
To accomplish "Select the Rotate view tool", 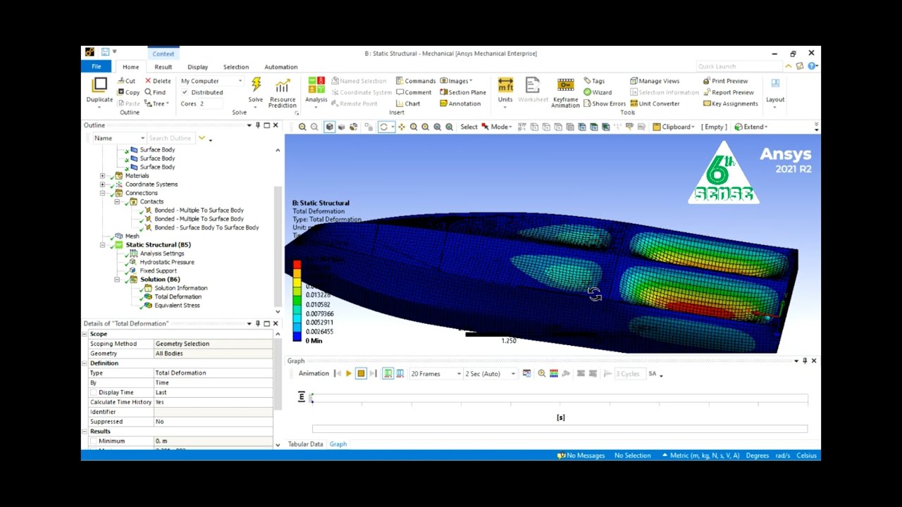I will 383,127.
